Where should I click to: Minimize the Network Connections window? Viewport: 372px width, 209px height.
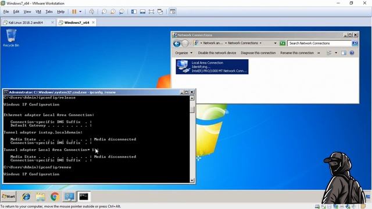point(346,35)
